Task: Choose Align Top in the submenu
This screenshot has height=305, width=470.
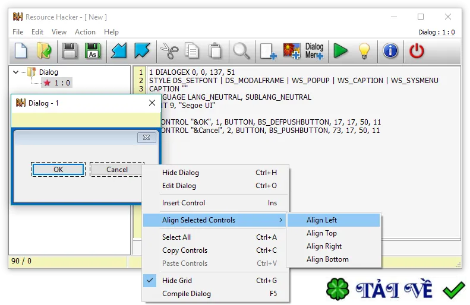Action: [333, 233]
